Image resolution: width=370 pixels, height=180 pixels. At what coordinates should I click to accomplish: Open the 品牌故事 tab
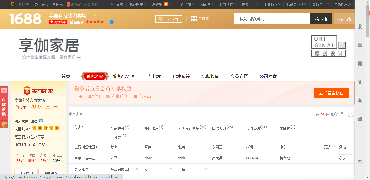click(210, 76)
